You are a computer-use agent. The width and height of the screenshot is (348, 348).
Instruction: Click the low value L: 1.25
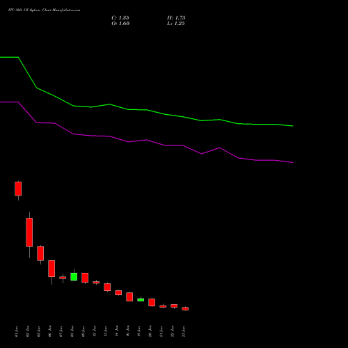coord(176,24)
